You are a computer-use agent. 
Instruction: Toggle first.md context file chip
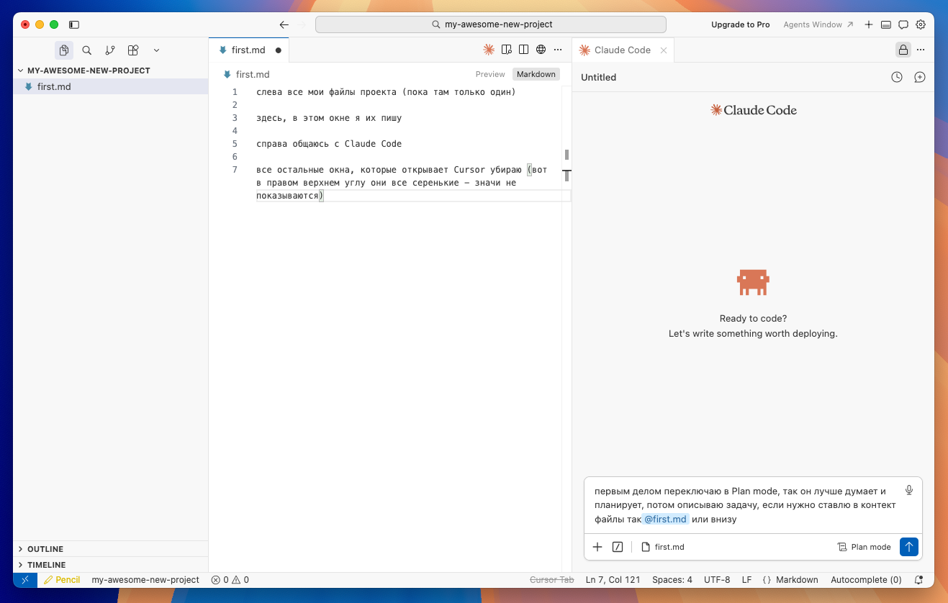(x=662, y=547)
